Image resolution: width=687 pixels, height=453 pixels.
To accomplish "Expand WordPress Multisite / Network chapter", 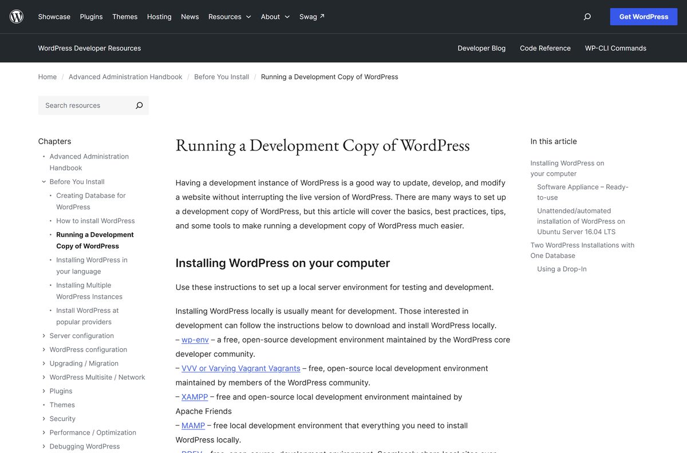I will [44, 377].
